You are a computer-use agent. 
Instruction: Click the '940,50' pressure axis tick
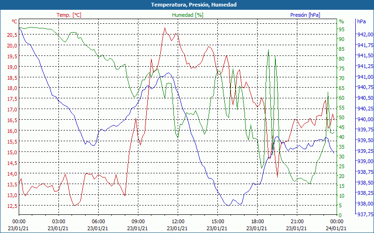(365, 98)
